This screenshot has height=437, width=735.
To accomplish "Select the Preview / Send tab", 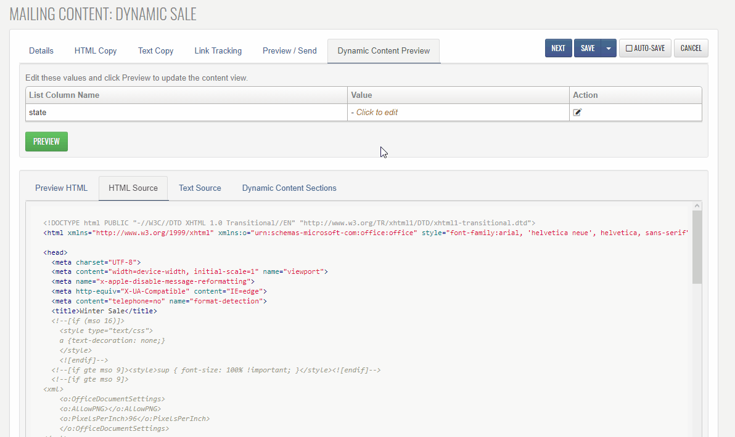I will [x=289, y=51].
